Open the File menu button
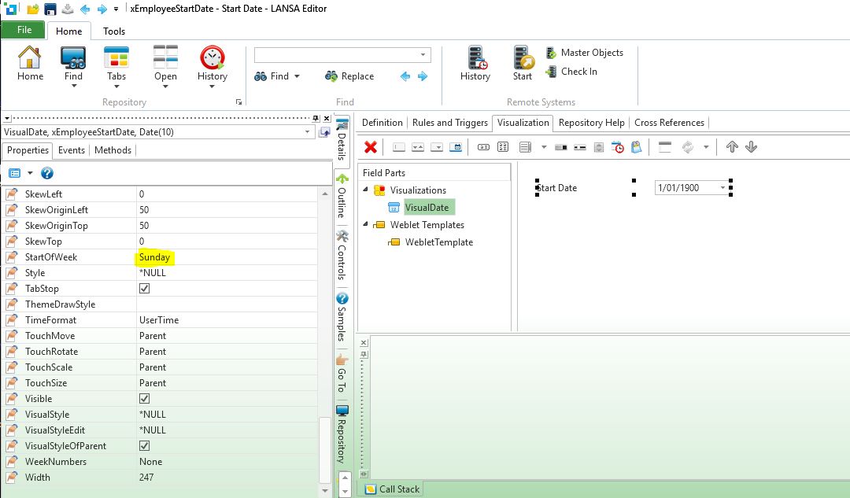850x498 pixels. pos(24,30)
